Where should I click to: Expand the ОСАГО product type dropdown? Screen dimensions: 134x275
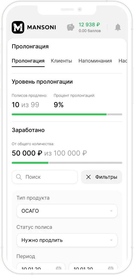click(67, 211)
